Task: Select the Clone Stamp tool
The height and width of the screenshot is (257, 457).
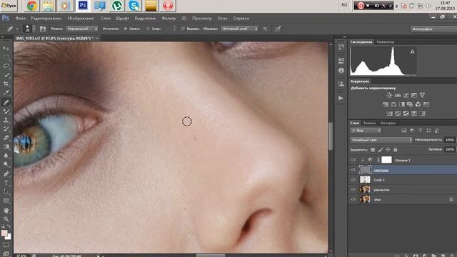Action: (x=6, y=120)
